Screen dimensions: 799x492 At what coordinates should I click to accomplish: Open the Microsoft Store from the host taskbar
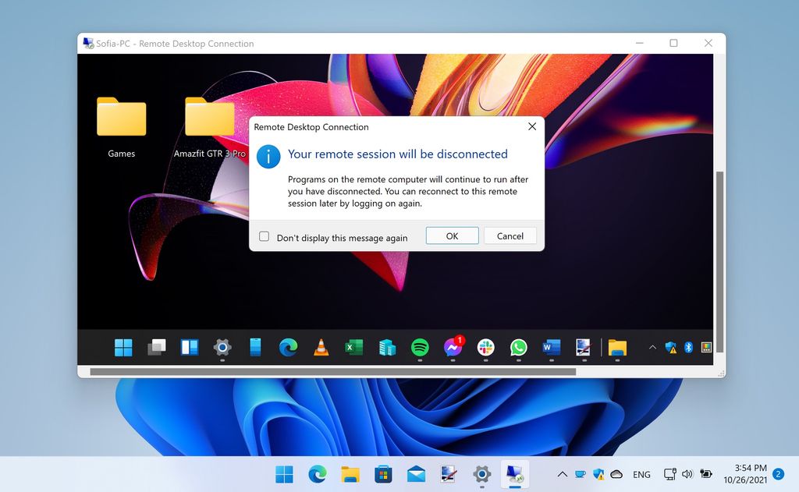[x=382, y=473]
